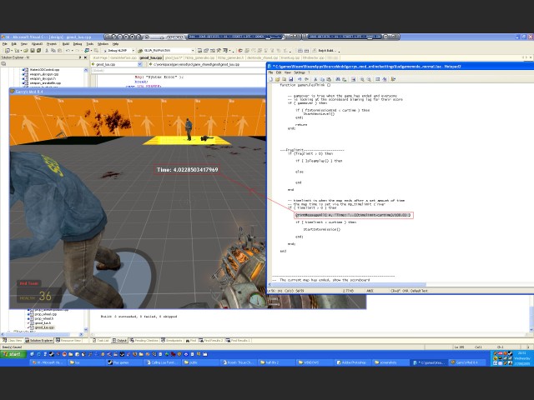Switch to Half-life 2 taskbar button
534x400 pixels.
click(x=275, y=362)
